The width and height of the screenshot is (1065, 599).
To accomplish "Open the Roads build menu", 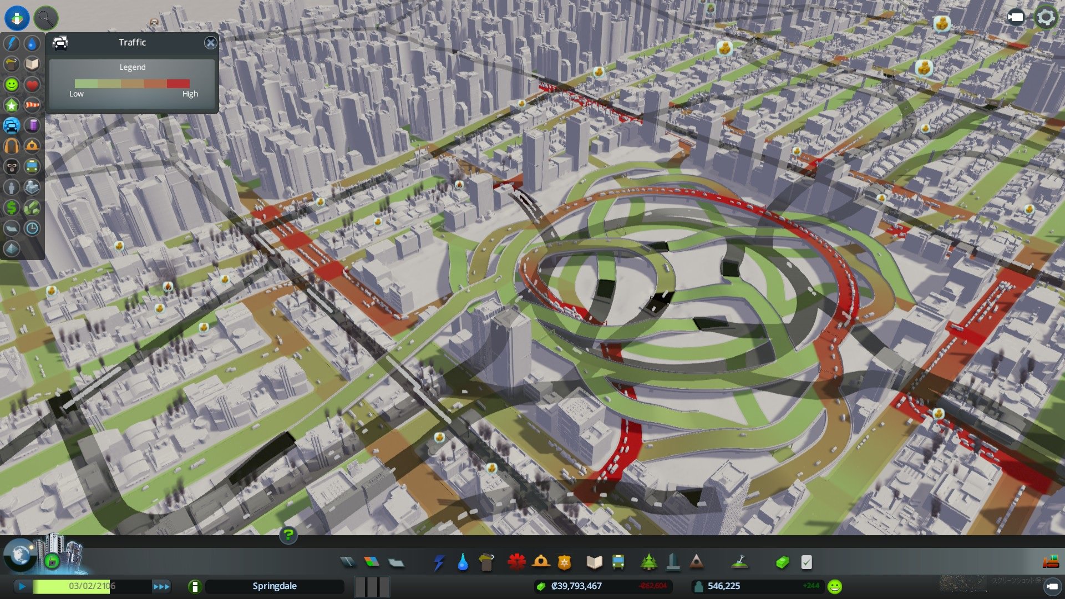I will (x=348, y=562).
